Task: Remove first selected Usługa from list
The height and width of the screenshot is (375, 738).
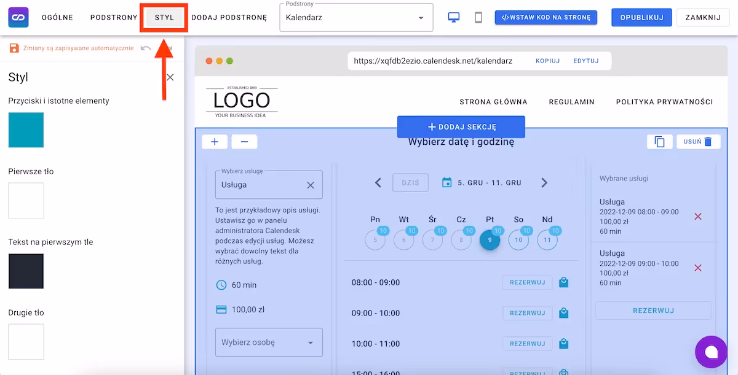Action: [x=697, y=217]
